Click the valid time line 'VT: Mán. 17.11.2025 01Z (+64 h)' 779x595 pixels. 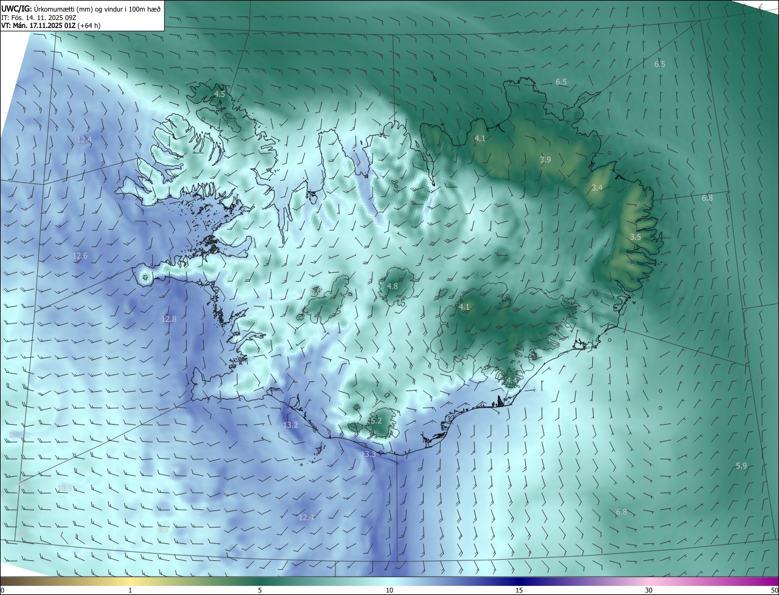[51, 26]
